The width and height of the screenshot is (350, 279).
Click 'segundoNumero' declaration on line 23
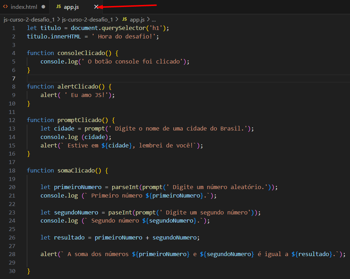click(76, 212)
